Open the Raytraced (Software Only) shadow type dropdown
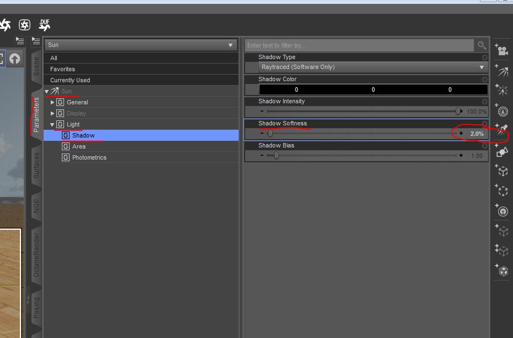 pyautogui.click(x=373, y=67)
